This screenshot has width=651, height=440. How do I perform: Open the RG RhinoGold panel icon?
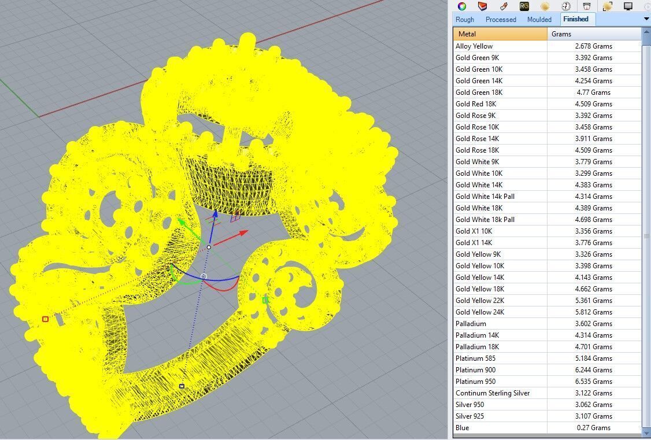(524, 6)
